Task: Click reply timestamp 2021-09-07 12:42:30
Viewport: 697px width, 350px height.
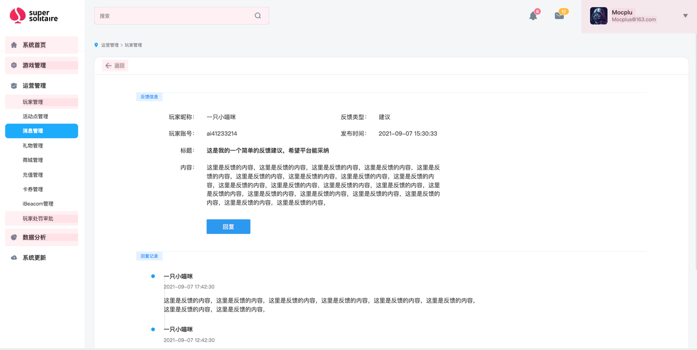Action: (189, 340)
